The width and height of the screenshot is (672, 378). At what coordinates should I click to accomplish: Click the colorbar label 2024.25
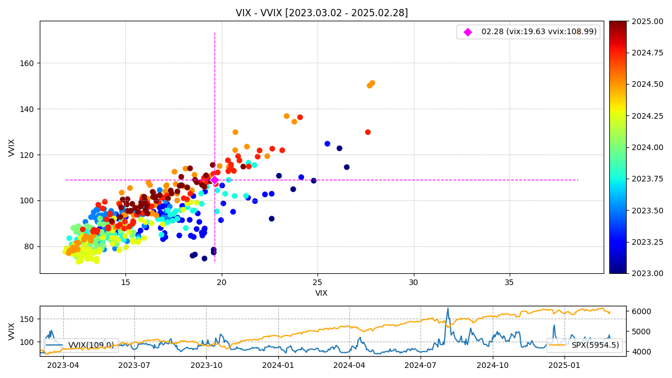(648, 116)
